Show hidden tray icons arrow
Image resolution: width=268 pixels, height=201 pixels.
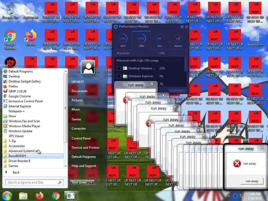[x=229, y=196]
